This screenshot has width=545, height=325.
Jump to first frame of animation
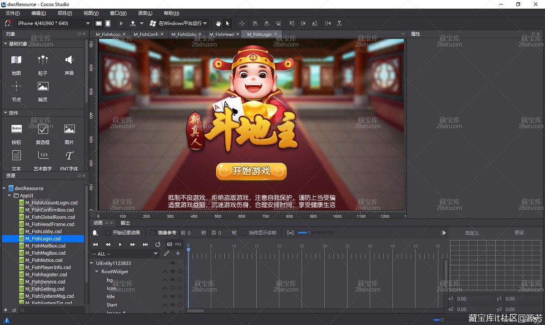[x=95, y=244]
